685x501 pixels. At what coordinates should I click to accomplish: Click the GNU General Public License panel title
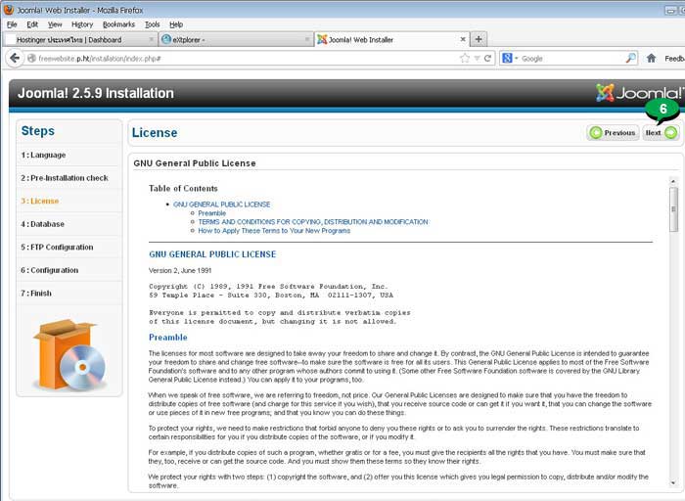pos(195,163)
